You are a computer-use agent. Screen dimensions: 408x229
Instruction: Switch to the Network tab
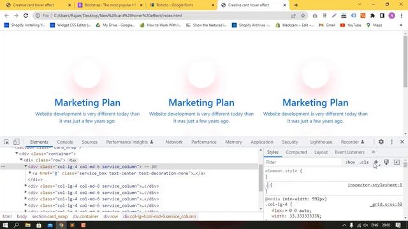(x=174, y=142)
